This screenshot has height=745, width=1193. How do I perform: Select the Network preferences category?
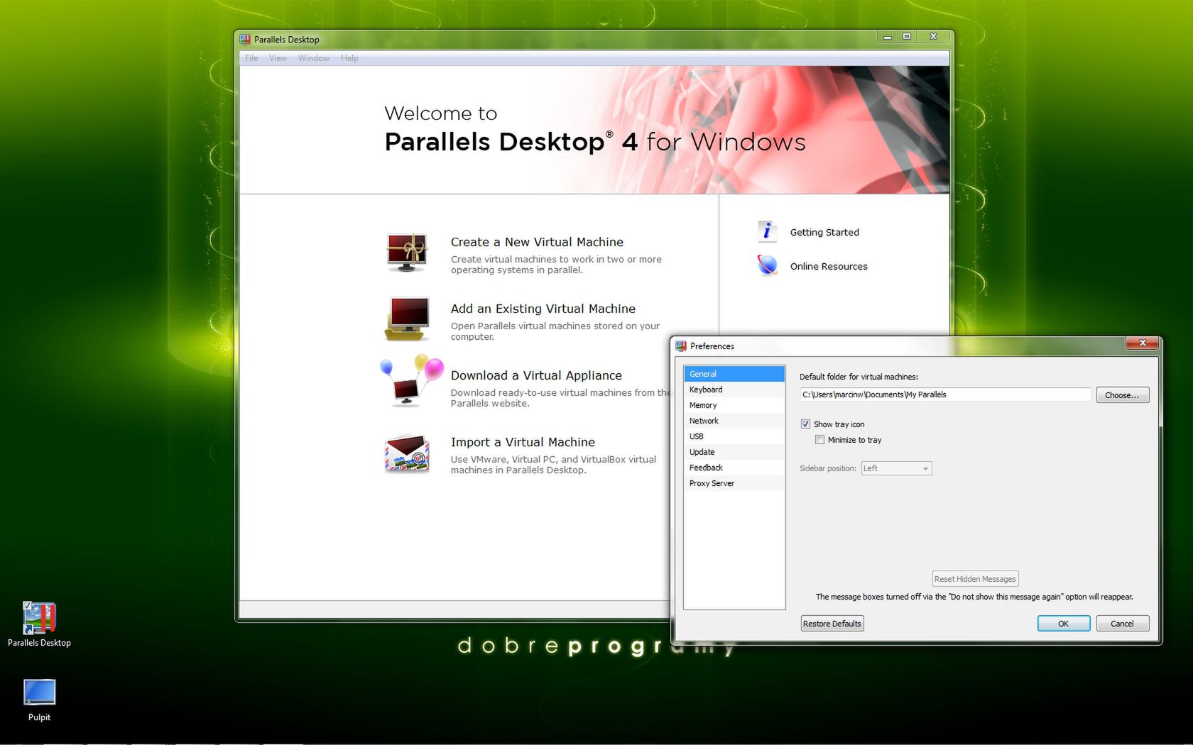pyautogui.click(x=734, y=421)
